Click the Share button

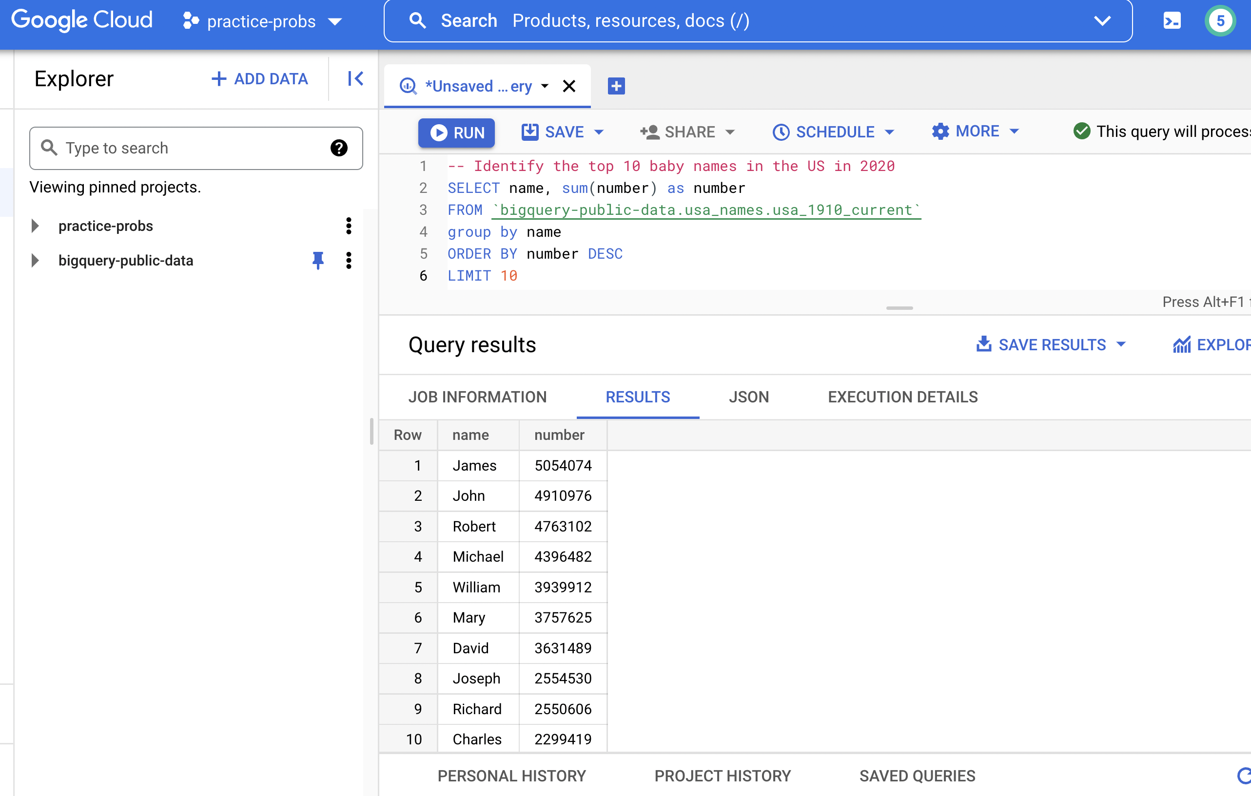click(x=678, y=132)
